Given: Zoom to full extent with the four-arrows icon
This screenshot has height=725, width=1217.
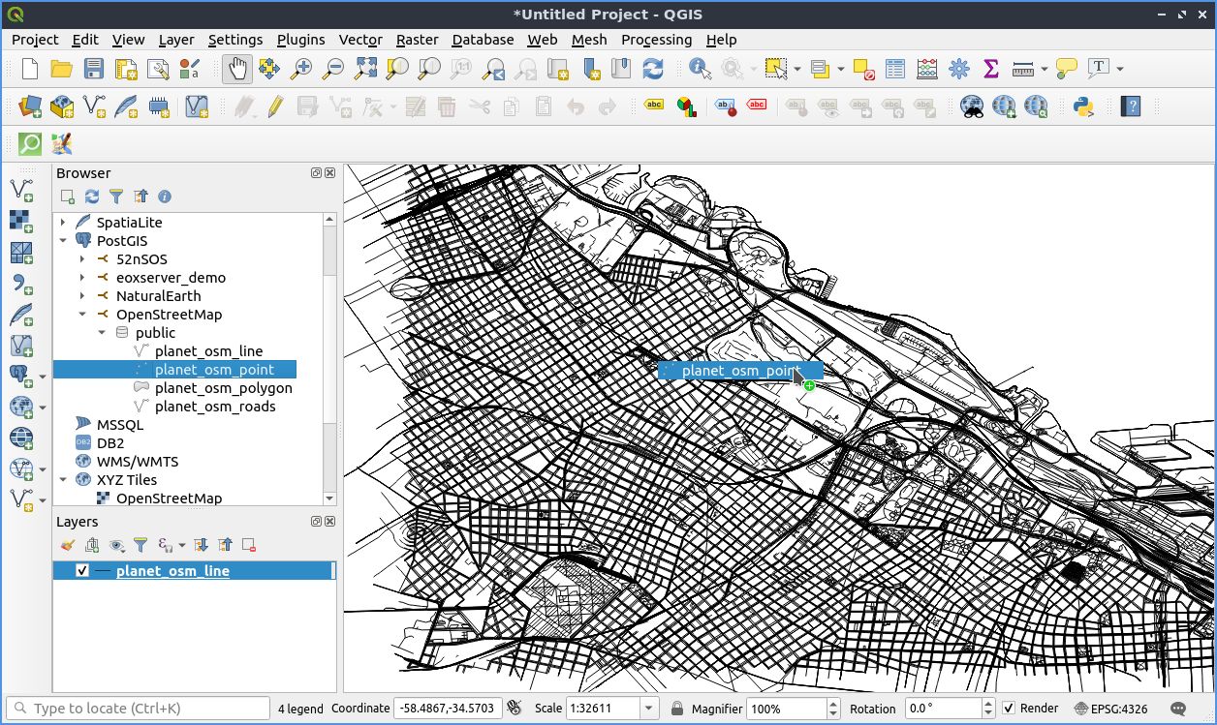Looking at the screenshot, I should 365,69.
